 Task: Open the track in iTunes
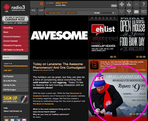114,6
